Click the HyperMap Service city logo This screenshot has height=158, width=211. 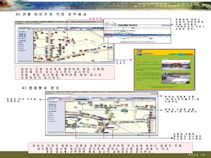(x=110, y=23)
